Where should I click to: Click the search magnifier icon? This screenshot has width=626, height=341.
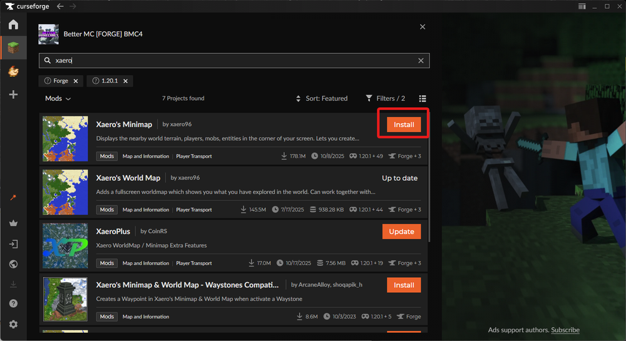tap(48, 60)
